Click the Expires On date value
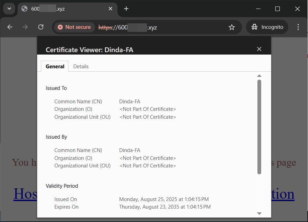The height and width of the screenshot is (222, 308). coord(165,207)
